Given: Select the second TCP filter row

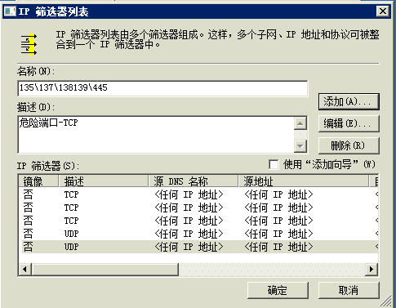Looking at the screenshot, I should (200, 208).
